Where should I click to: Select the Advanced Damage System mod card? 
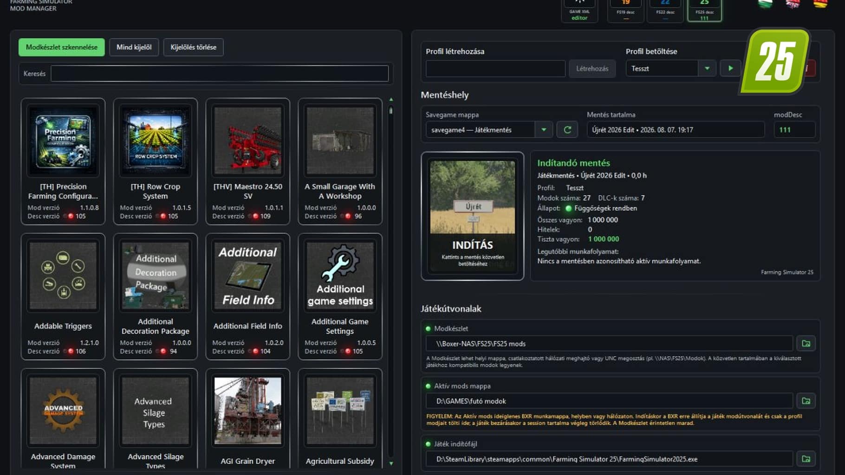(63, 418)
